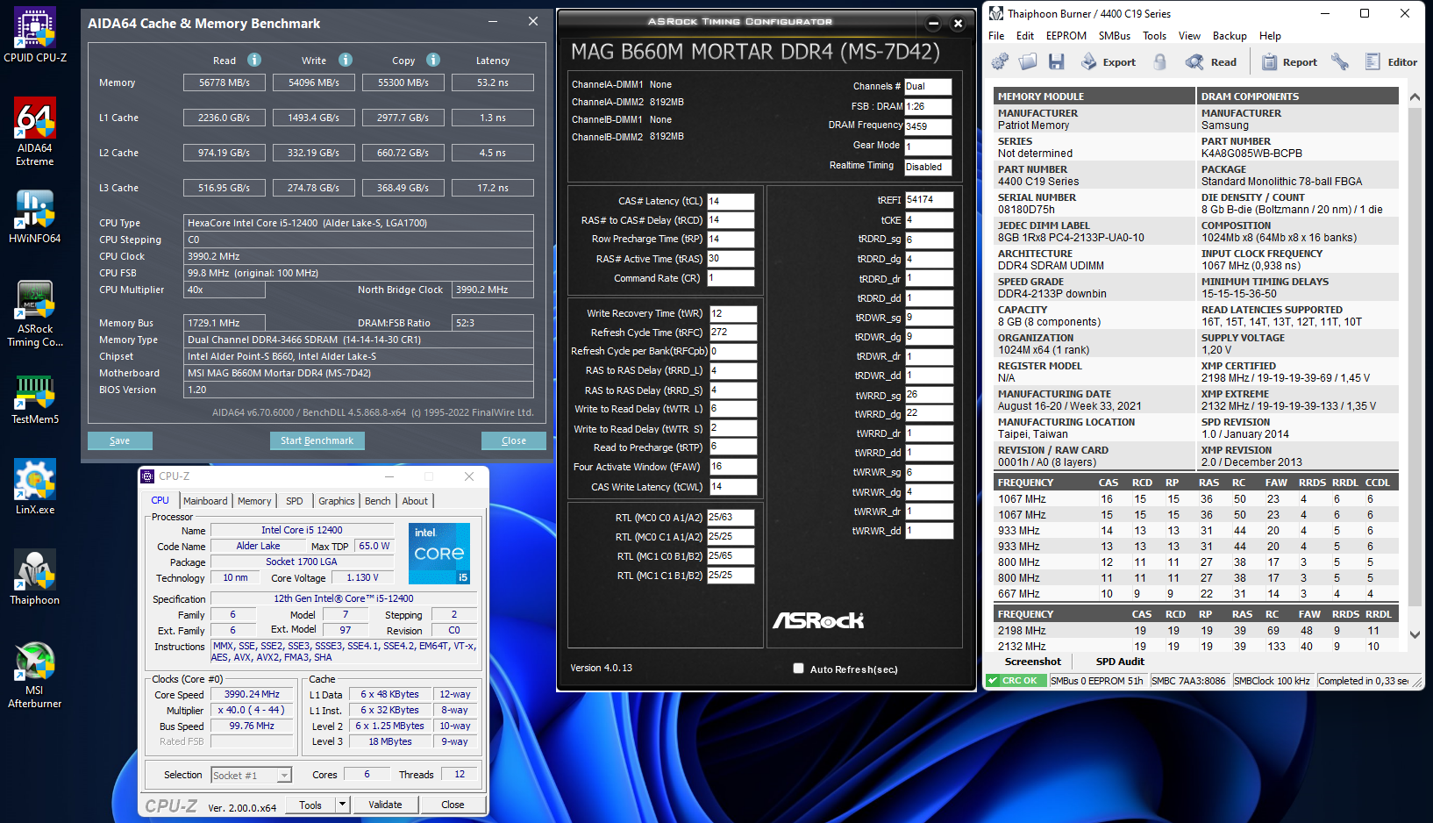
Task: Expand the Tools dropdown arrow in CPU-Z
Action: pyautogui.click(x=342, y=805)
